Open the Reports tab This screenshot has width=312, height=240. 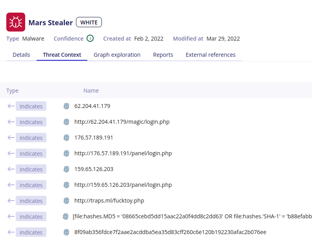click(x=163, y=55)
